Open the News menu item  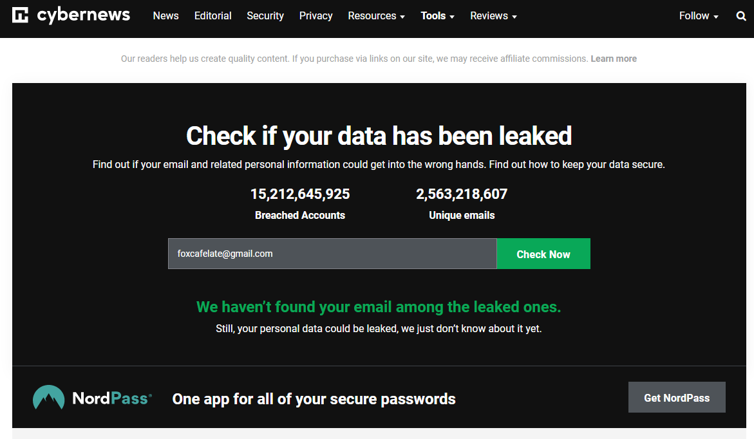(x=166, y=16)
